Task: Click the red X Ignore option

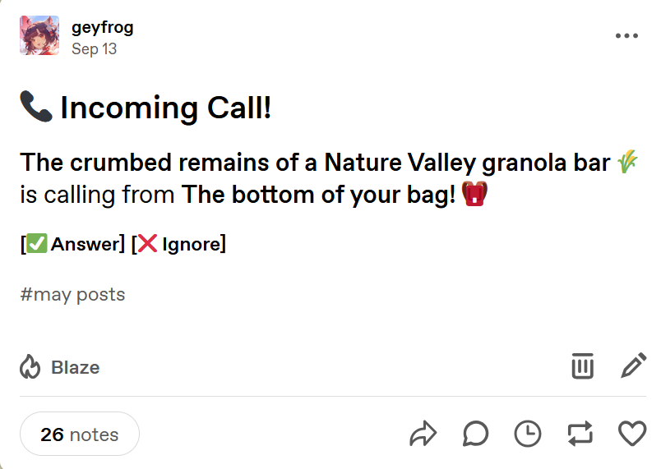Action: [179, 244]
